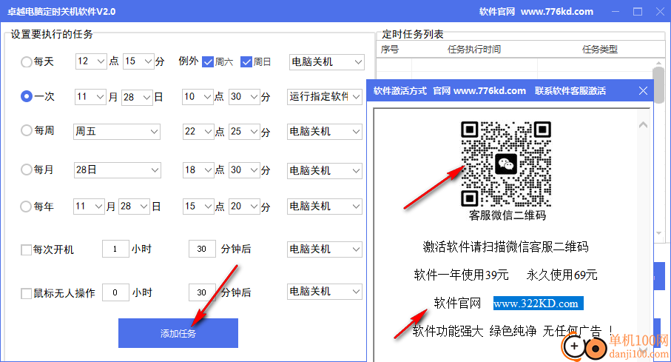The image size is (671, 362).
Task: Click the 鼠标无人操作 minutes input field
Action: coord(202,292)
